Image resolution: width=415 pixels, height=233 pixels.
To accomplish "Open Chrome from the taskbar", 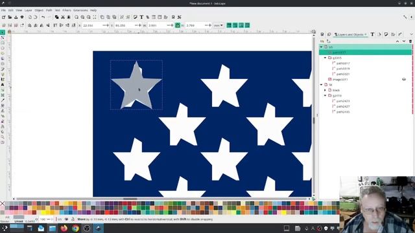I will (75, 228).
